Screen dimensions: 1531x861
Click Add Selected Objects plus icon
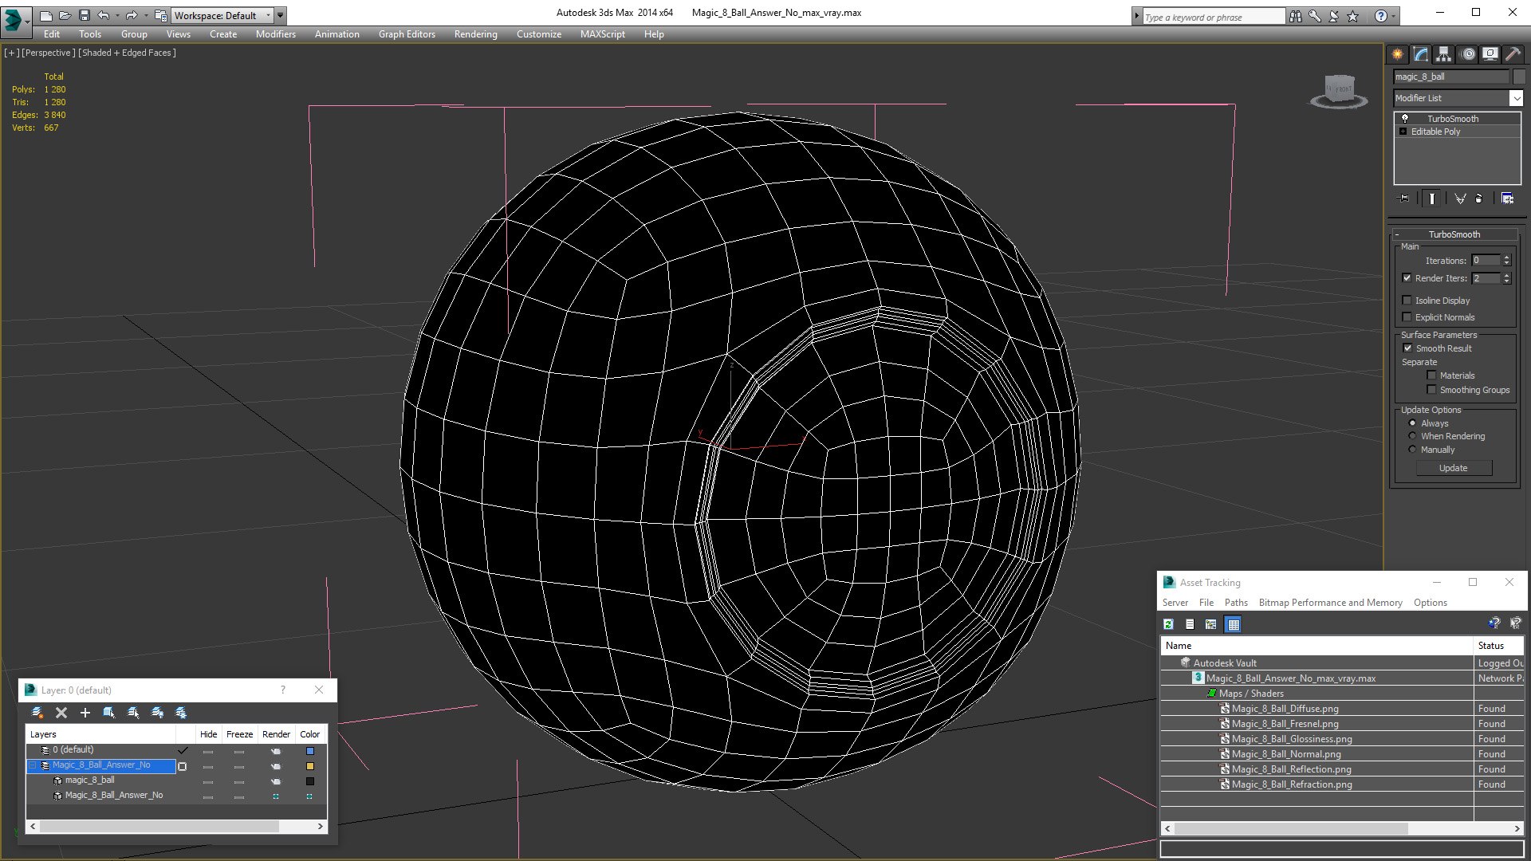pos(85,713)
